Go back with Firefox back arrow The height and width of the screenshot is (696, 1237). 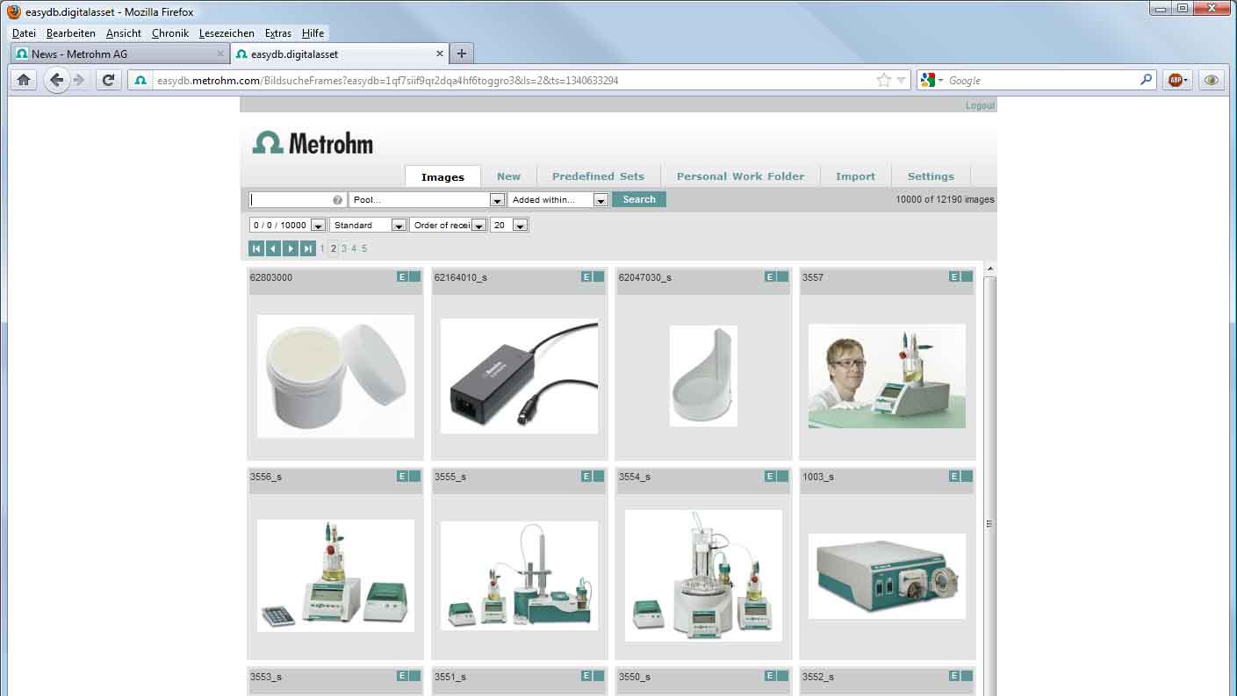tap(56, 80)
